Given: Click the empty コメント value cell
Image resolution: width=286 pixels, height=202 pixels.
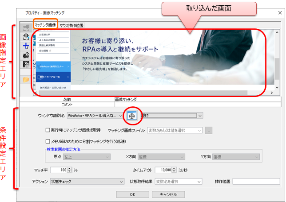Looking at the screenshot, I should 198,105.
